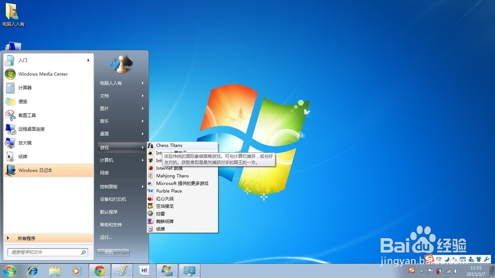Open Internet Explorer from the taskbar
The height and width of the screenshot is (278, 495).
tap(32, 271)
